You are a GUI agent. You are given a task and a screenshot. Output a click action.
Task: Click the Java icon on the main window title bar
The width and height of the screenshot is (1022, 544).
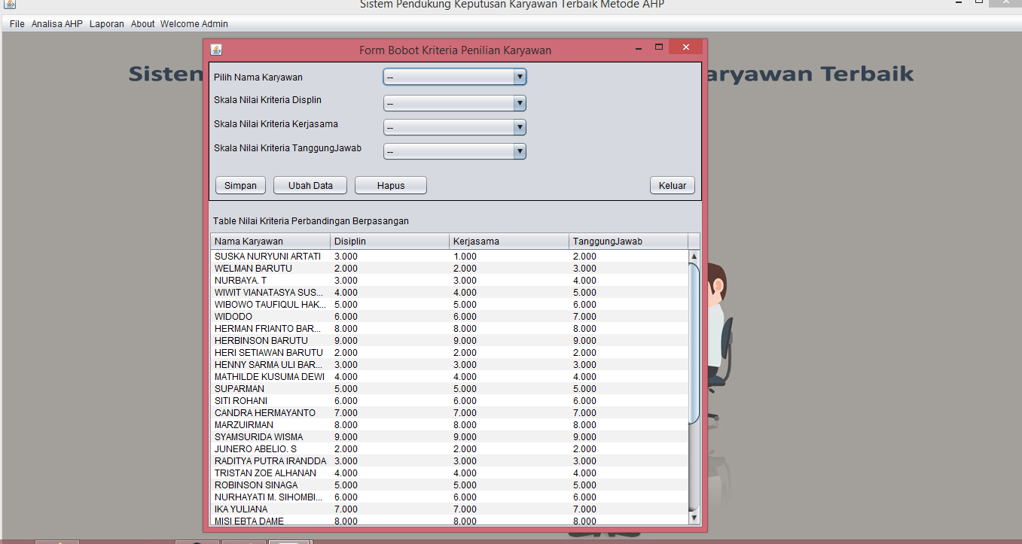coord(8,5)
